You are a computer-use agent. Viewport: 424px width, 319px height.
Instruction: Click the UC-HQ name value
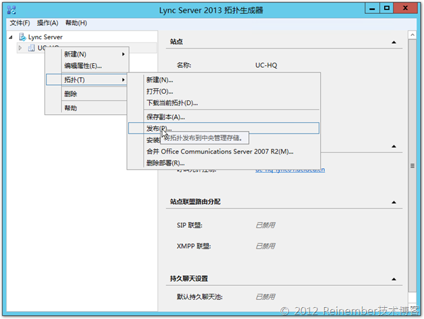pos(266,65)
